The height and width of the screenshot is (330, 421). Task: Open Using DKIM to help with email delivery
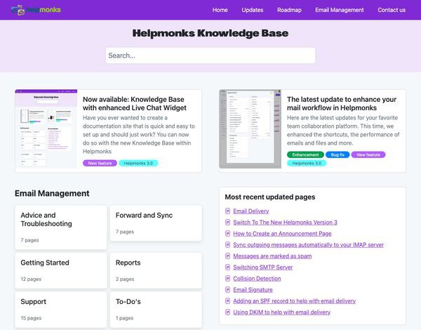281,312
